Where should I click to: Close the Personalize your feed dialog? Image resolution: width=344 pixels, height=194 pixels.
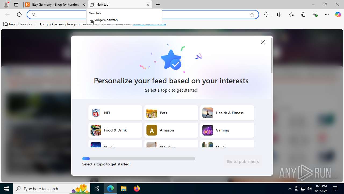tap(263, 42)
